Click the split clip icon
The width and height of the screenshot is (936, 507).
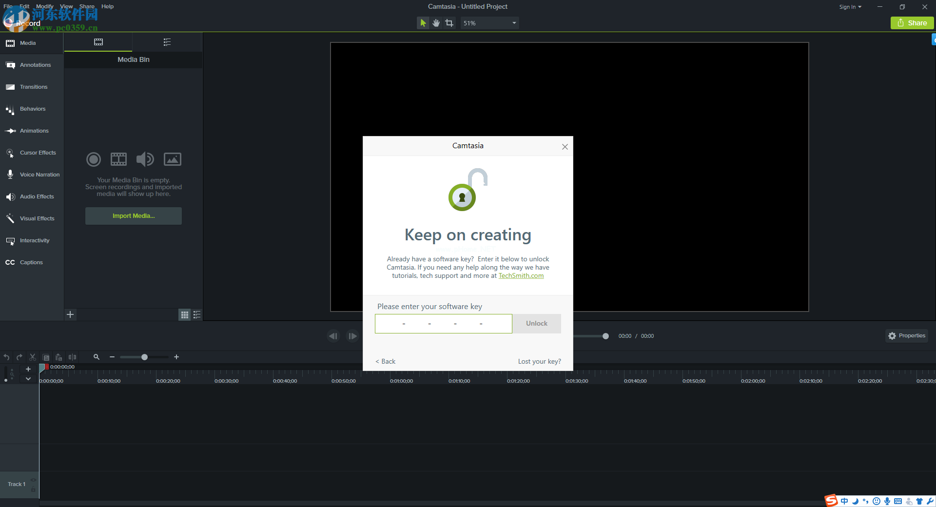[72, 357]
